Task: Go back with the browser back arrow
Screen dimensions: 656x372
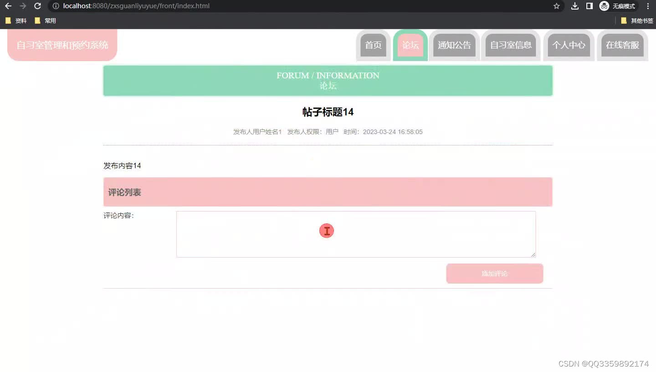Action: (8, 6)
